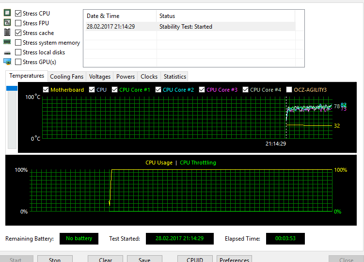The width and height of the screenshot is (364, 262).
Task: Click the monitor icon beside Stress GPU(s)
Action: [x=7, y=62]
